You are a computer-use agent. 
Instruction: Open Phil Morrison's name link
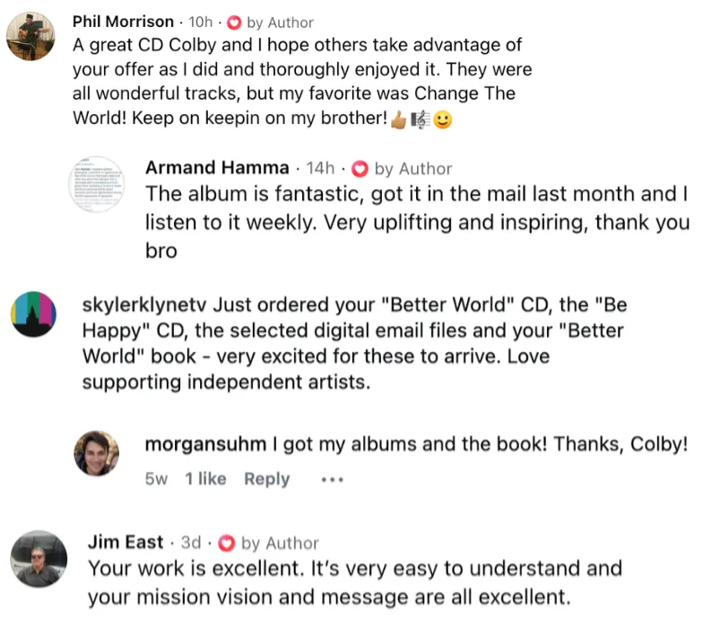point(124,22)
